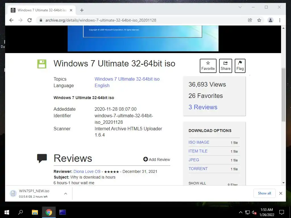291x218 pixels.
Task: Click the Share button
Action: click(225, 66)
